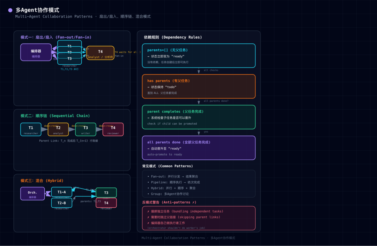Click the 'all parents done?' arrow label
Image resolution: width=377 pixels, height=246 pixels.
tap(216, 101)
